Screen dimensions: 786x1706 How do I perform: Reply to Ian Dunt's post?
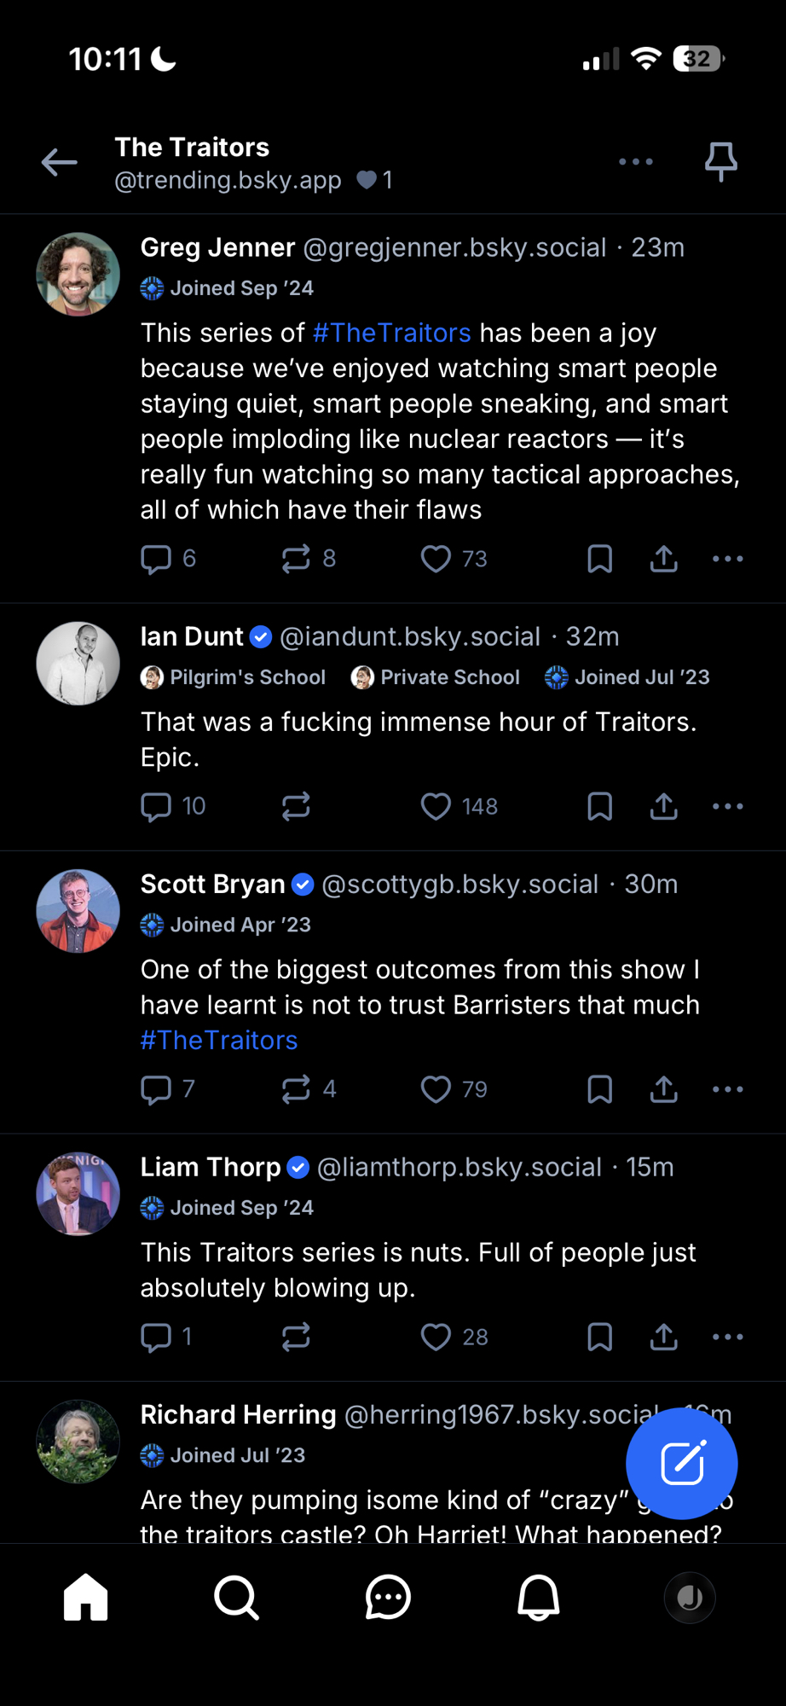click(156, 806)
